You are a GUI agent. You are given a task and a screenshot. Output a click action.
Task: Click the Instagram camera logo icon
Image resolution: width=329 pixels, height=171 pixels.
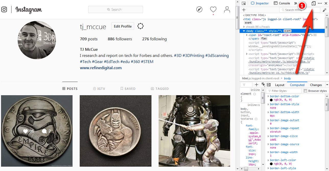[4, 10]
